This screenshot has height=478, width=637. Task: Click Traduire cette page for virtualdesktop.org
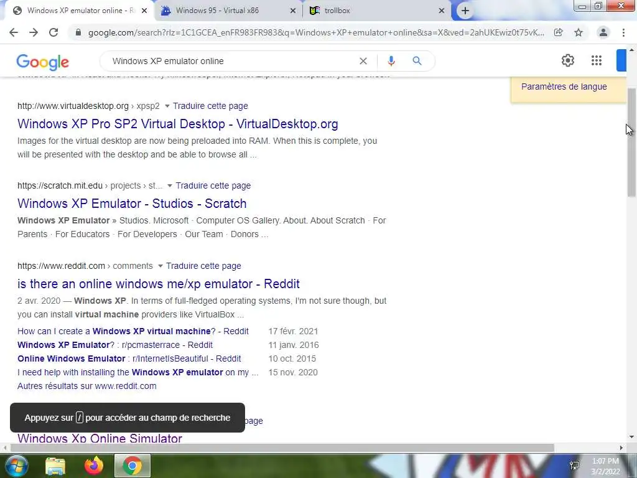click(x=210, y=106)
